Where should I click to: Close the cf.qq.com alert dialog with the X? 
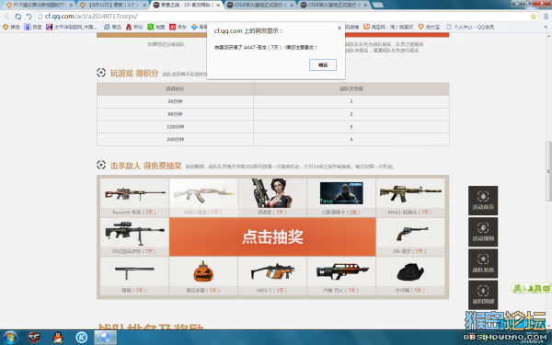(x=339, y=28)
